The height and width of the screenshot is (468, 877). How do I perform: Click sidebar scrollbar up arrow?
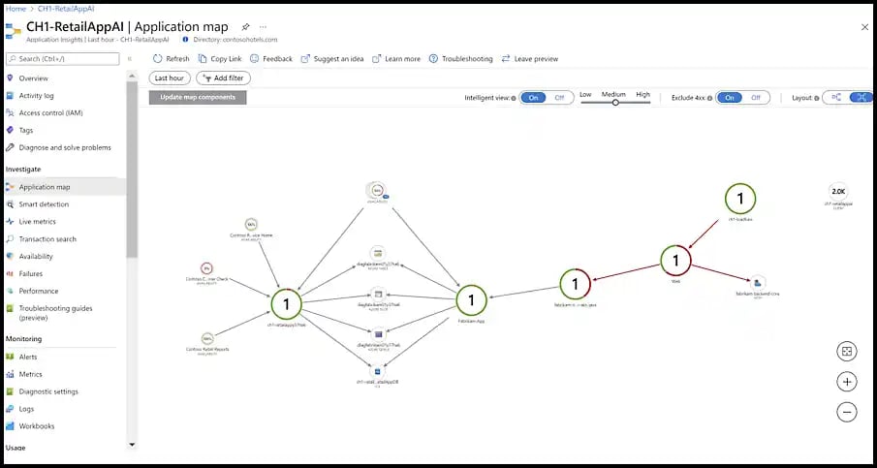click(132, 75)
